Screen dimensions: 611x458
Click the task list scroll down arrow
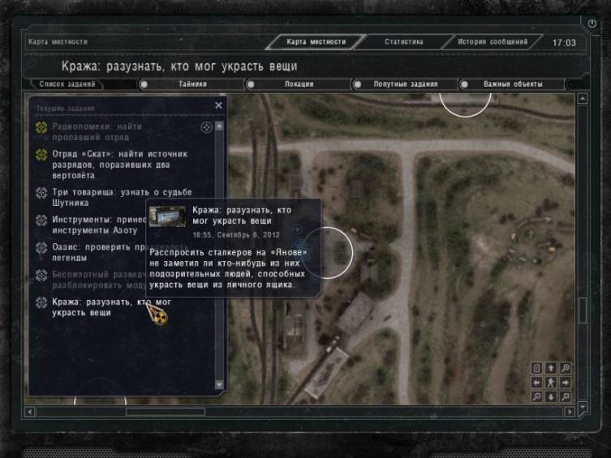219,384
